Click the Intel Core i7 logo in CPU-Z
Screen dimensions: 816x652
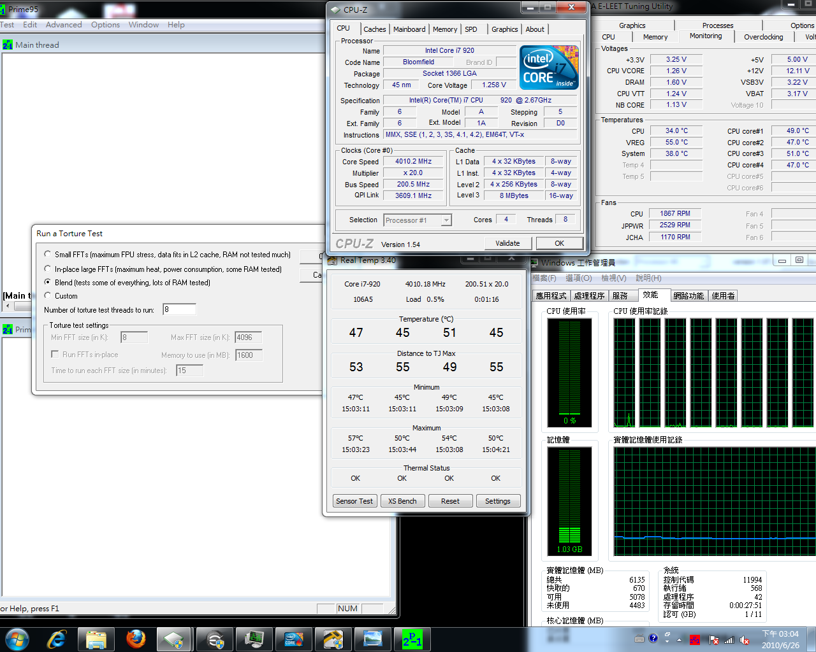[x=549, y=67]
